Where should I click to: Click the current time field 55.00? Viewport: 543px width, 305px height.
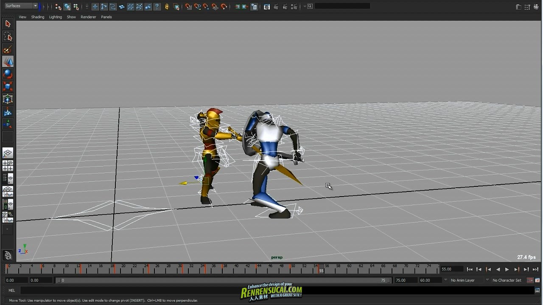[x=452, y=269]
